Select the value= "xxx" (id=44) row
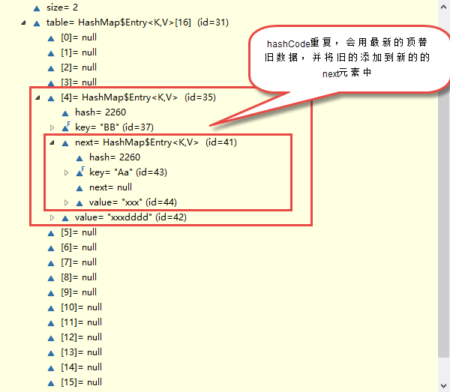 coord(133,202)
